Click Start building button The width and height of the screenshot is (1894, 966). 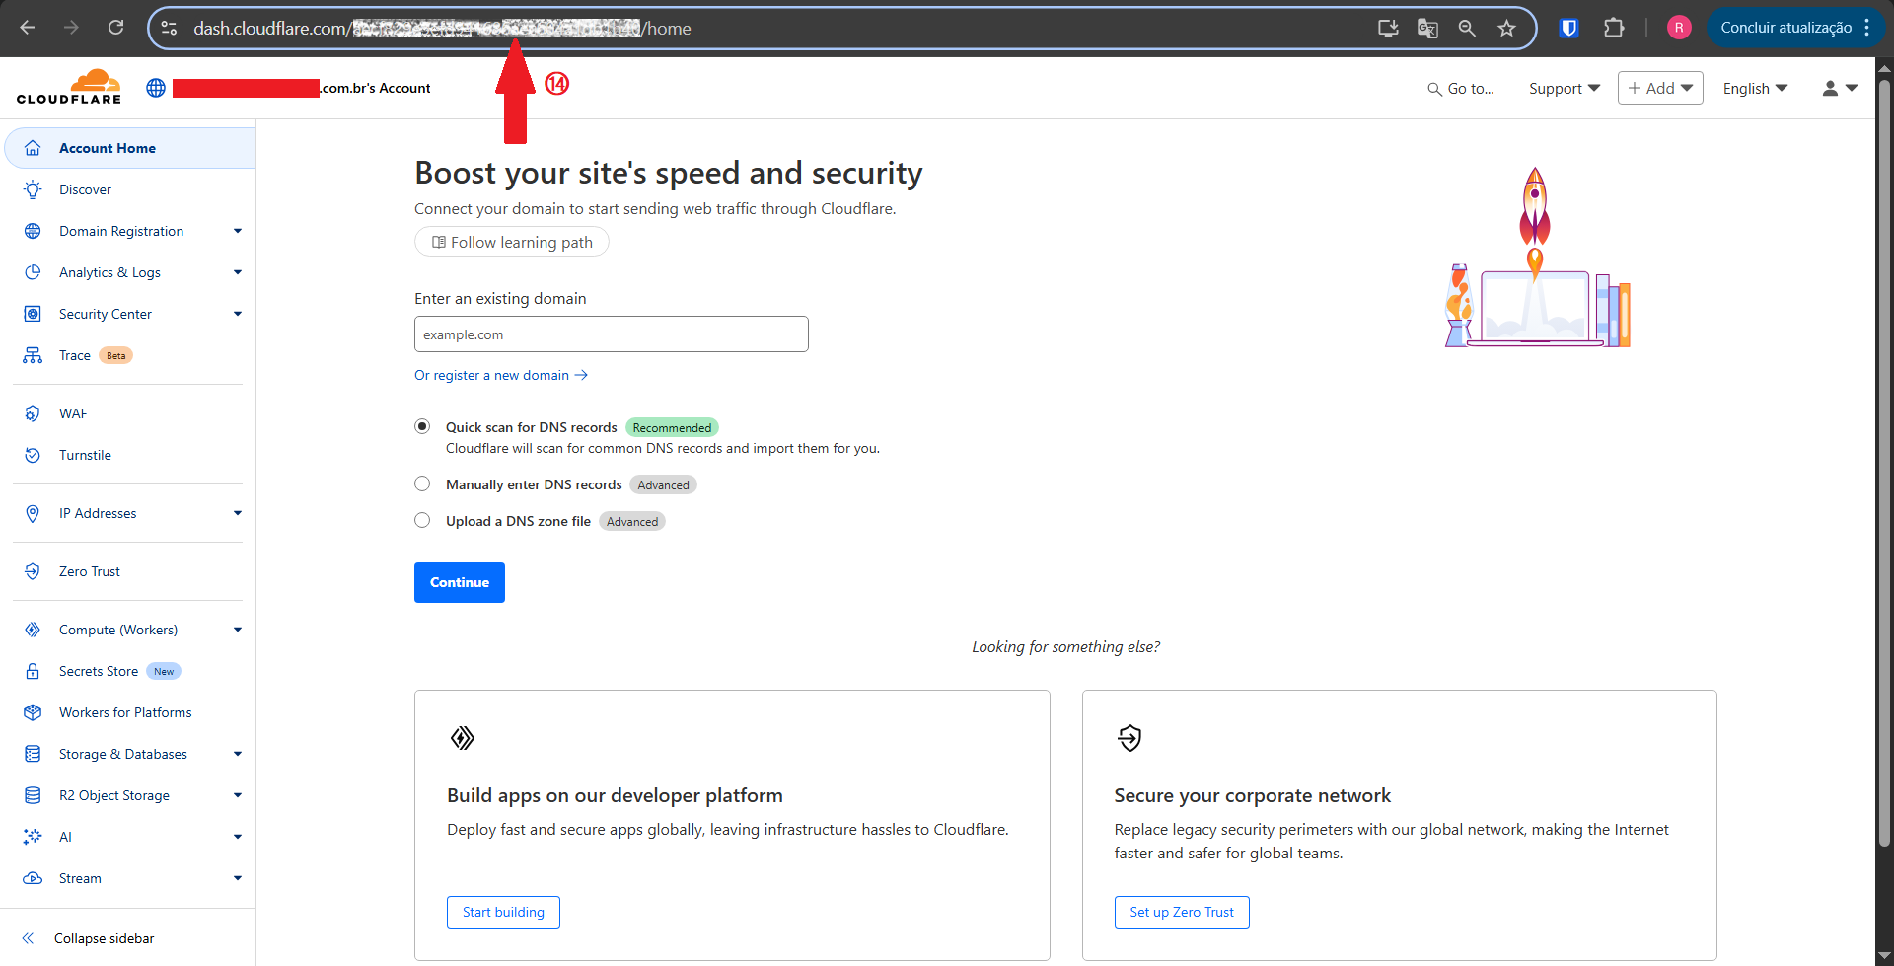[x=503, y=912]
